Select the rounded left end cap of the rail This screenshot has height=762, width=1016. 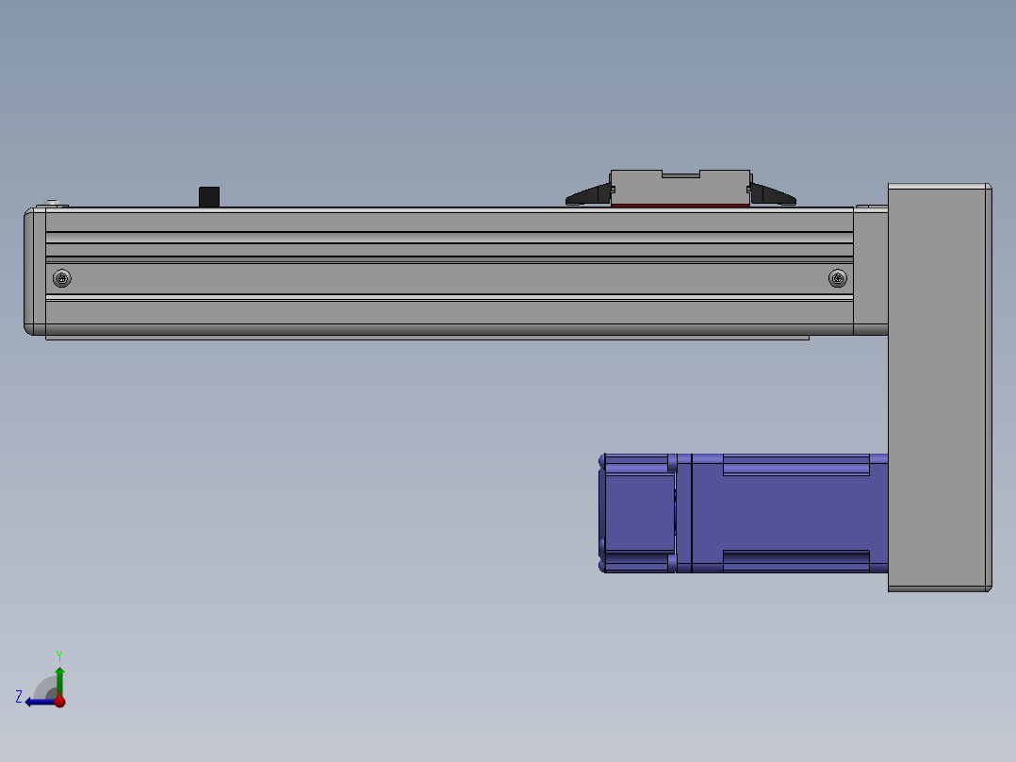pyautogui.click(x=35, y=271)
